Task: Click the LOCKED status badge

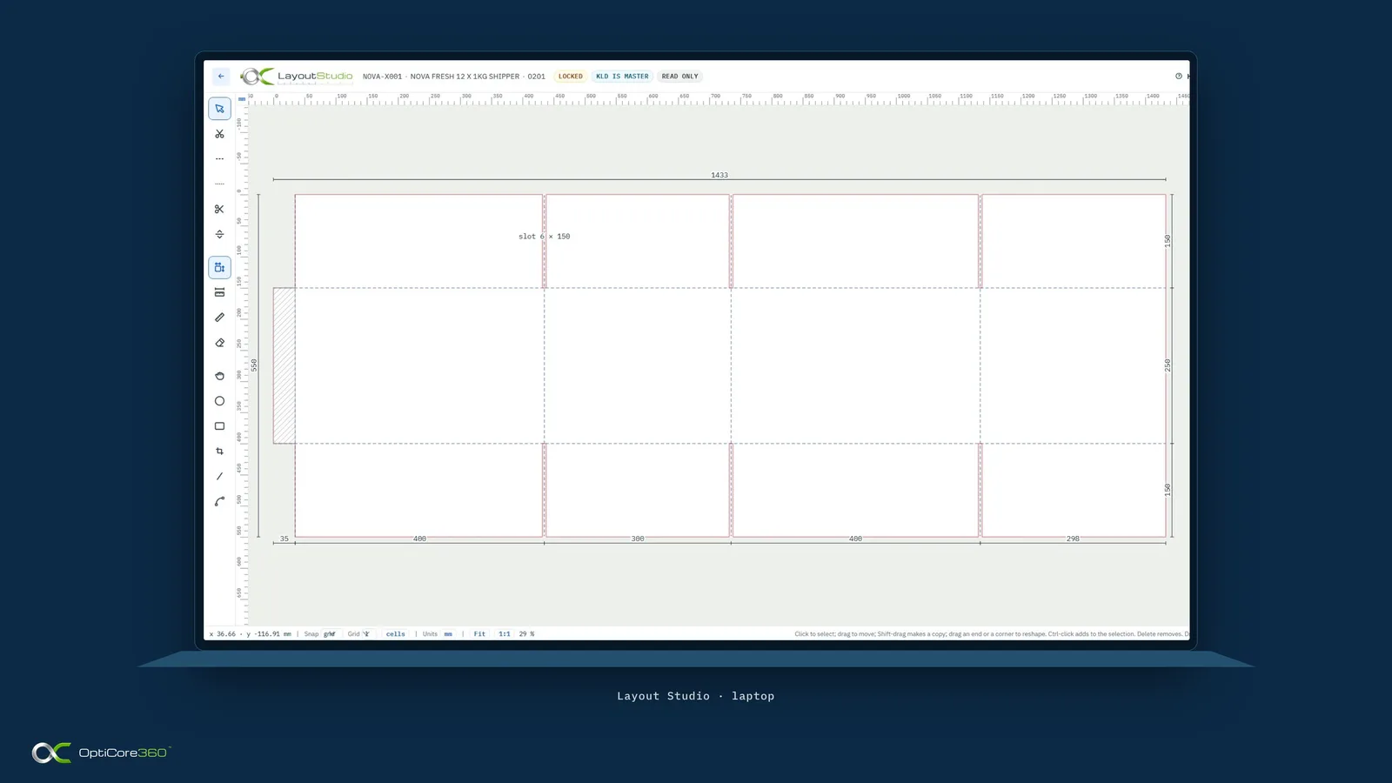Action: coord(571,77)
